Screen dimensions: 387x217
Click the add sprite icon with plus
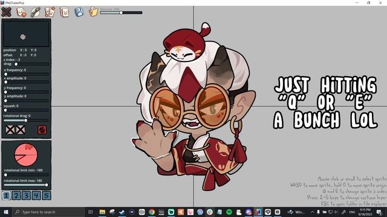click(x=21, y=12)
